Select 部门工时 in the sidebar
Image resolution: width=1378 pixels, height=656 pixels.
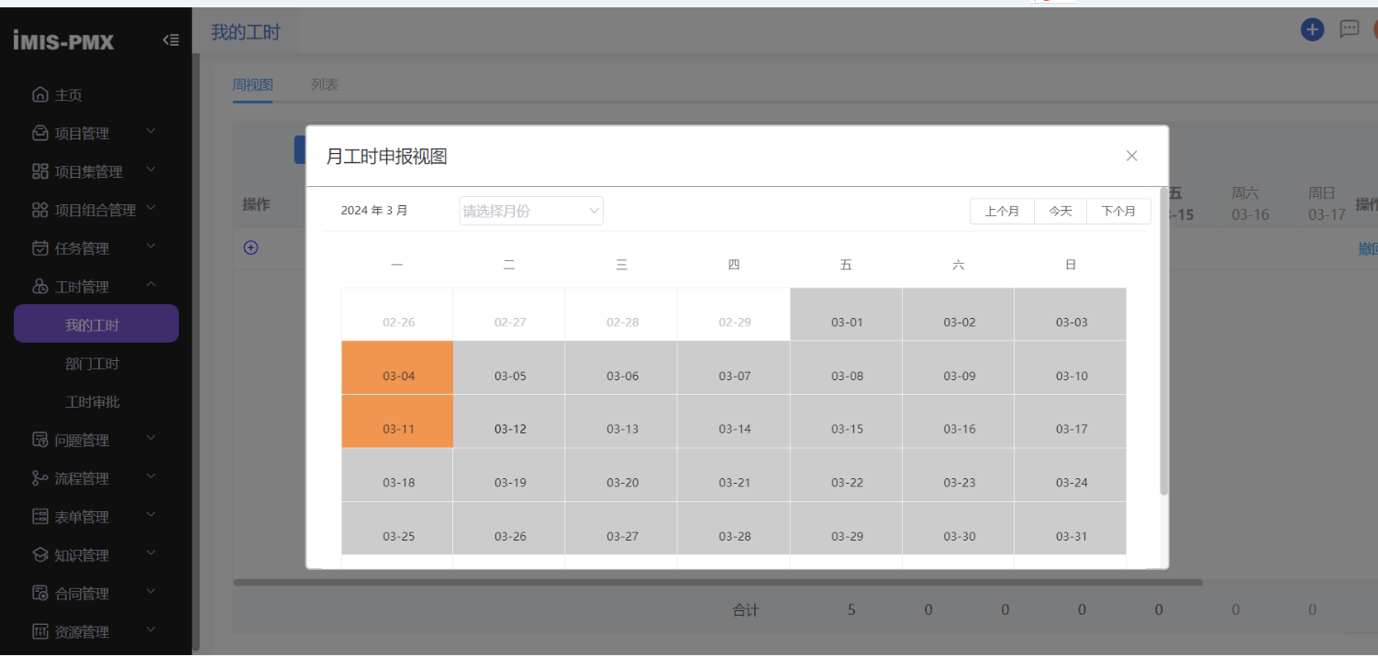coord(93,364)
